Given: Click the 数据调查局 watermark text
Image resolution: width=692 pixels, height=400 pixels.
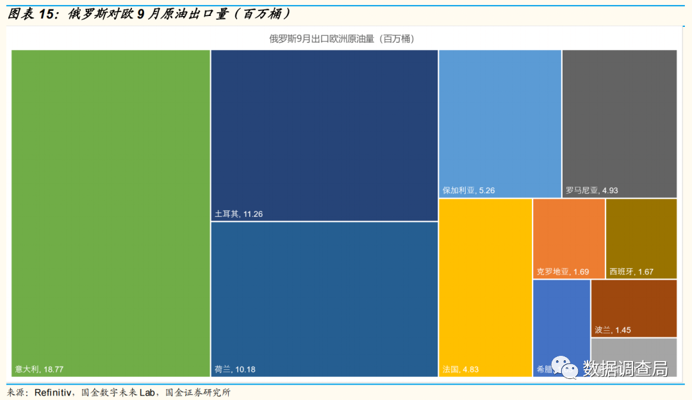Looking at the screenshot, I should (x=625, y=369).
